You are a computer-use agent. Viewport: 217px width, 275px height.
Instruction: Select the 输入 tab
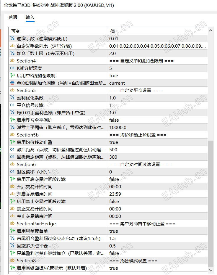pyautogui.click(x=30, y=17)
